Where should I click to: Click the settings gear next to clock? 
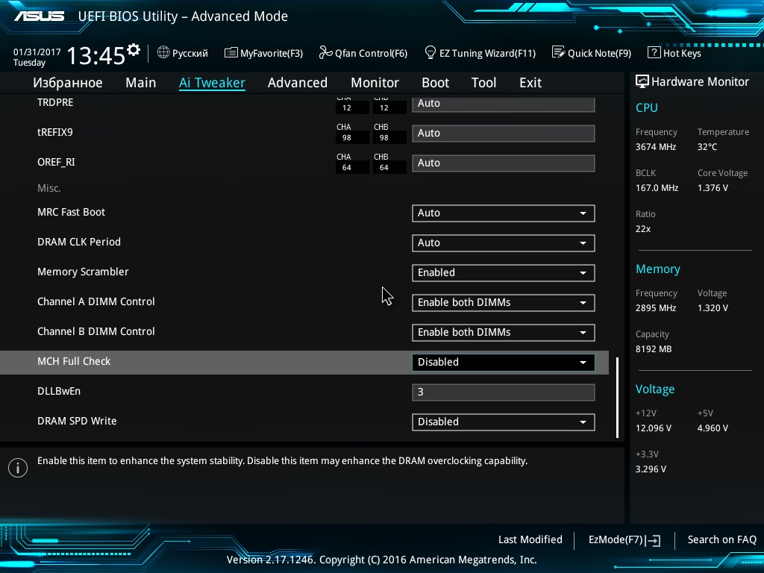point(134,50)
